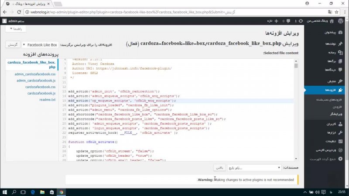Open Appearance (نمایش) menu
Screen dimensions: 349x196
coord(328,81)
